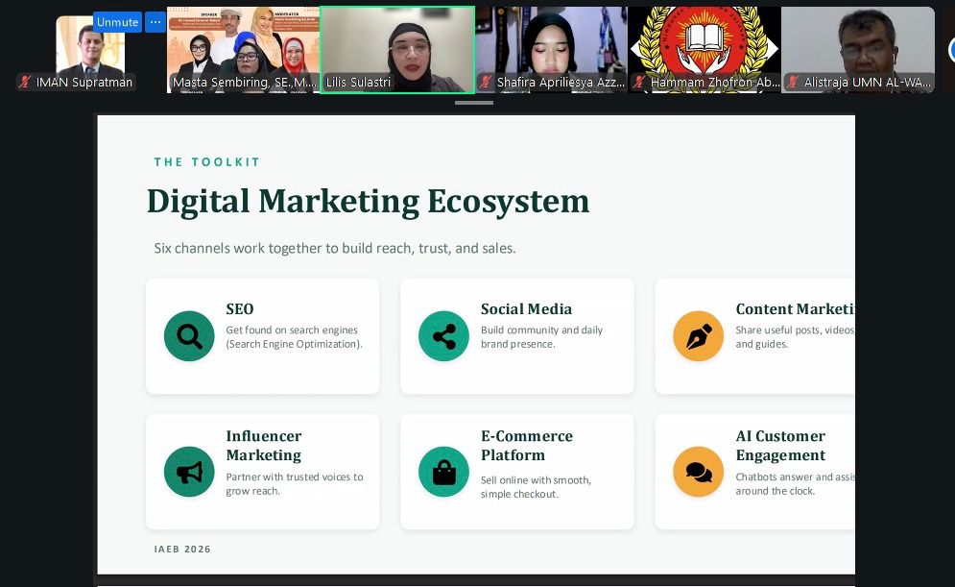Click the 'Social Media' card heading

526,309
